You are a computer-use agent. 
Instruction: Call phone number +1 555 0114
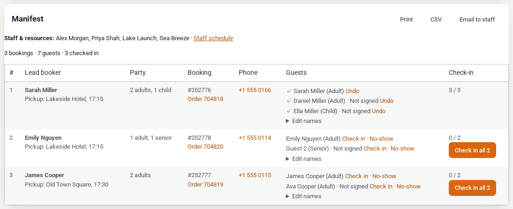(x=255, y=138)
